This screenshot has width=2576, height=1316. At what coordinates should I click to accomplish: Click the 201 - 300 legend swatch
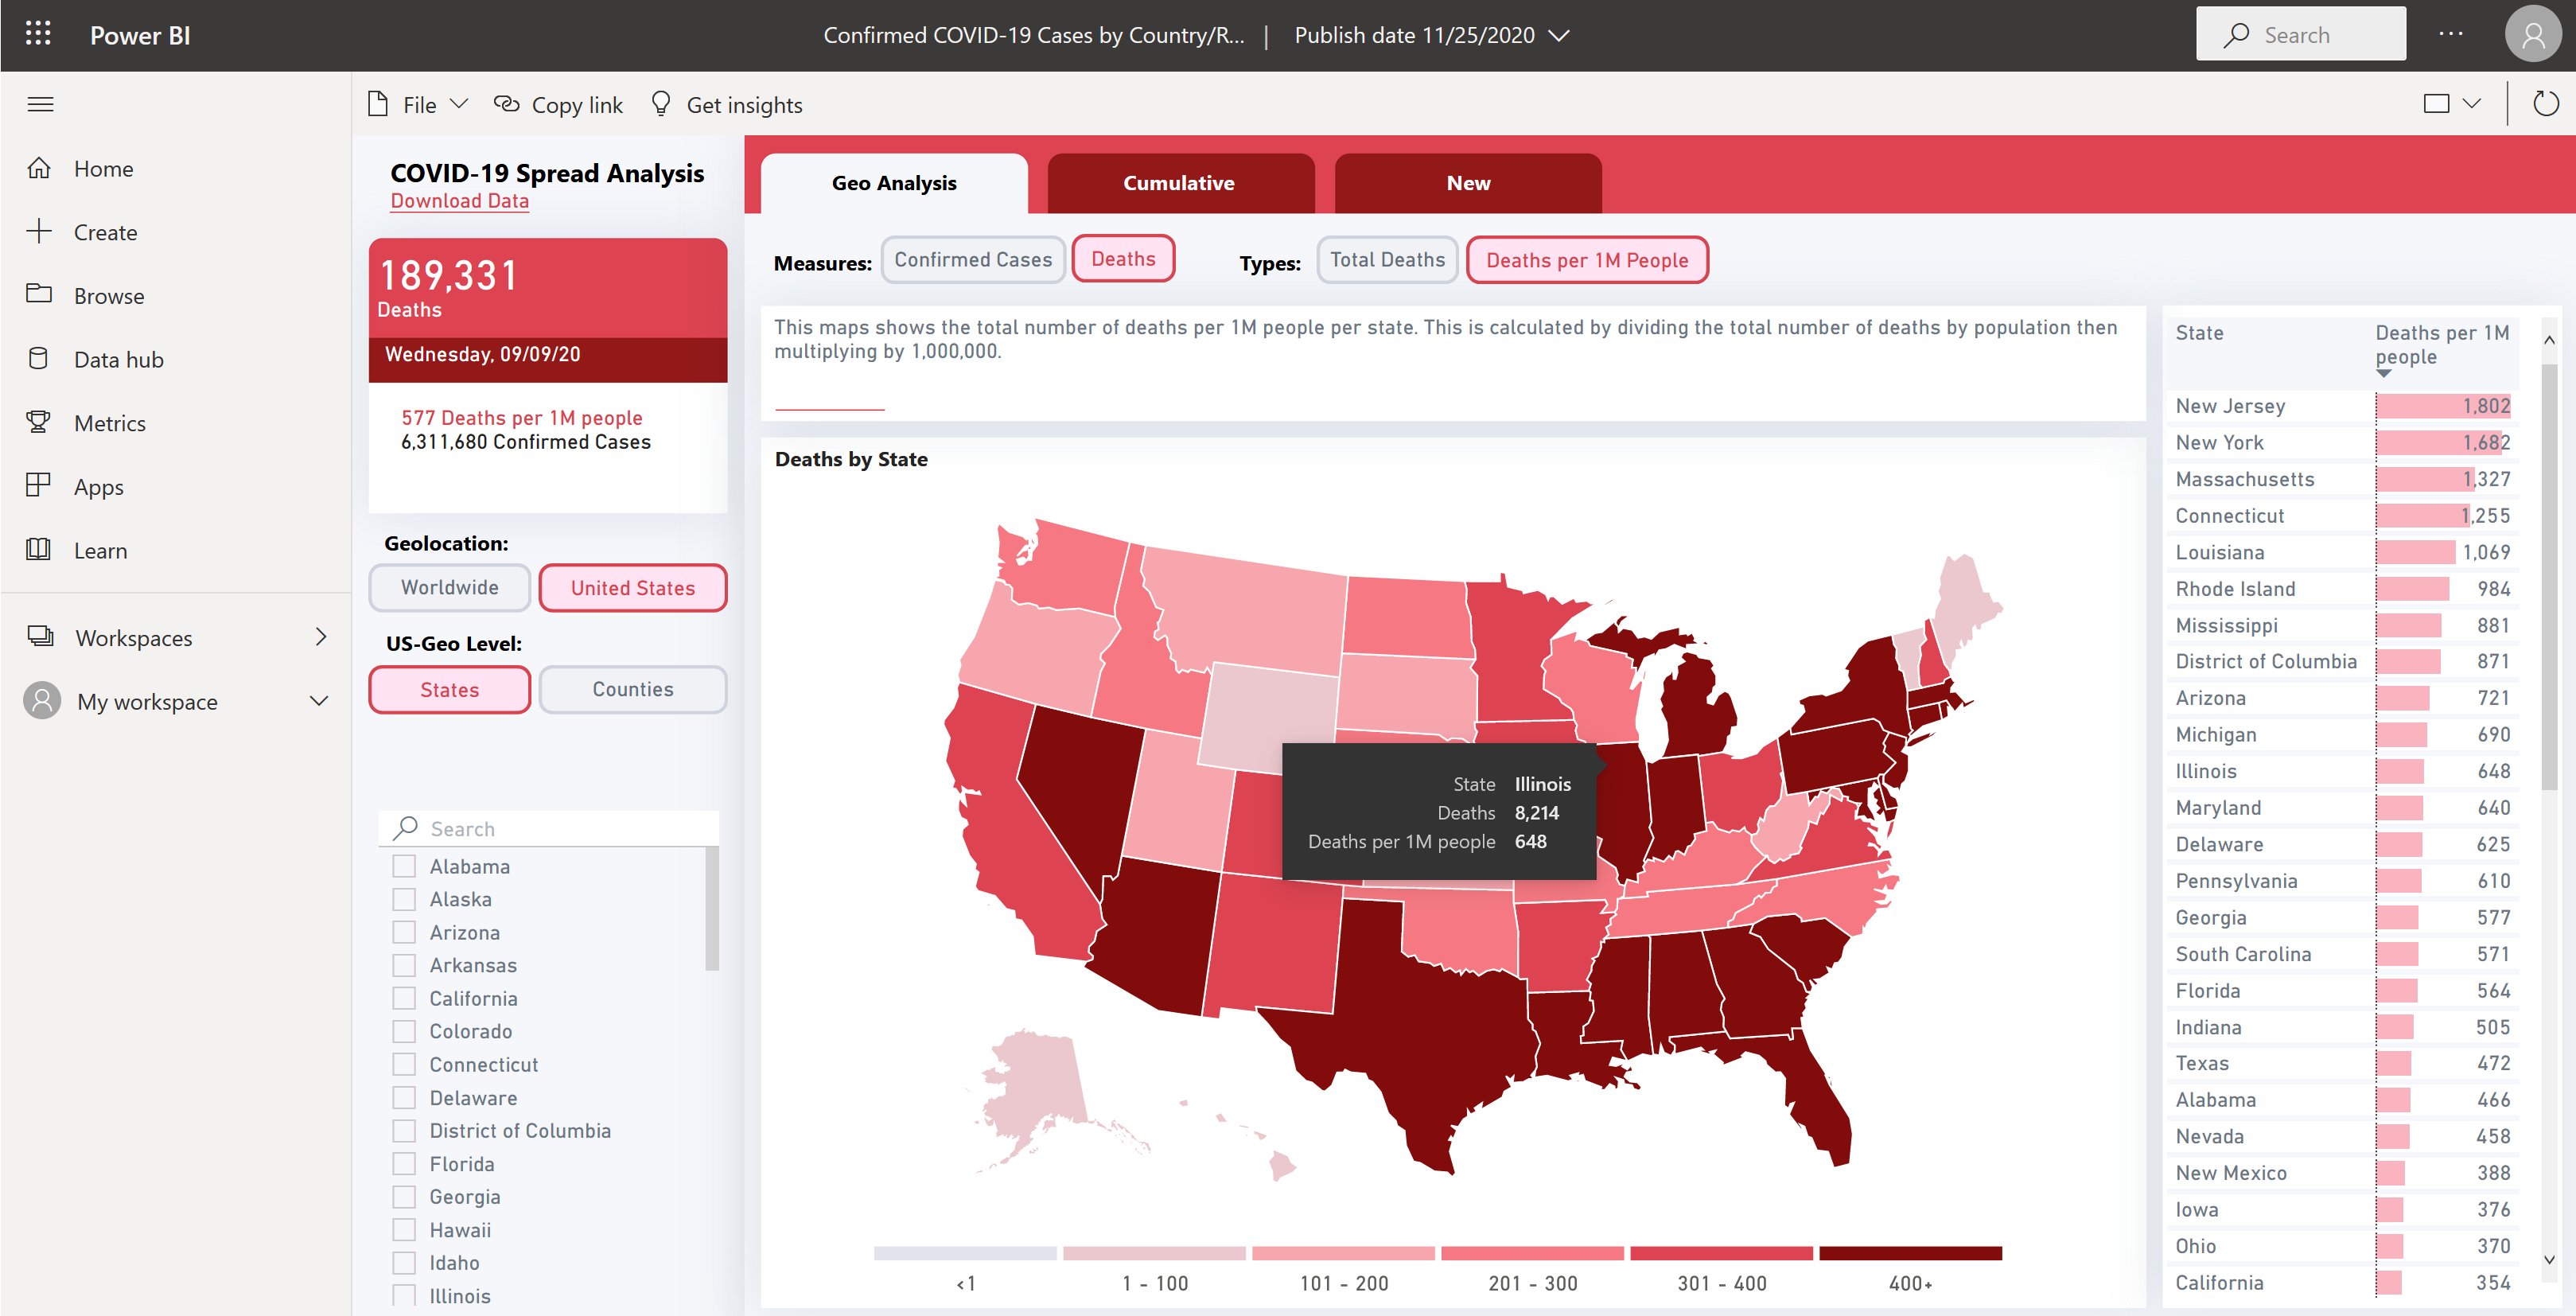tap(1532, 1253)
